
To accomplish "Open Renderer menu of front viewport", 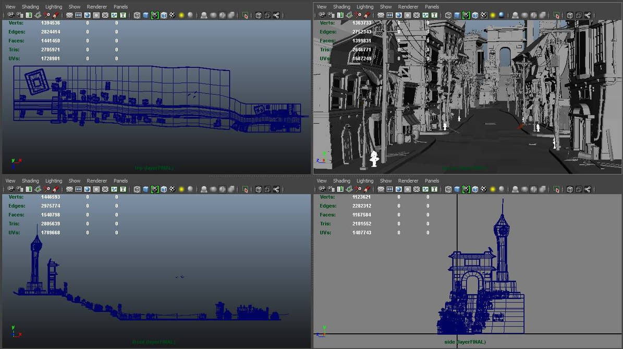I will 97,181.
